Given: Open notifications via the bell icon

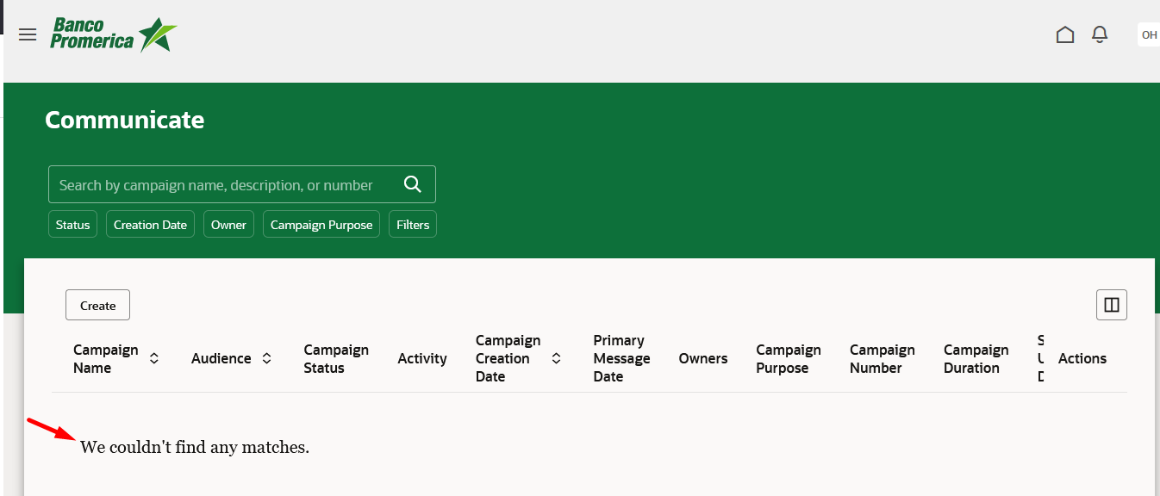Looking at the screenshot, I should tap(1099, 34).
